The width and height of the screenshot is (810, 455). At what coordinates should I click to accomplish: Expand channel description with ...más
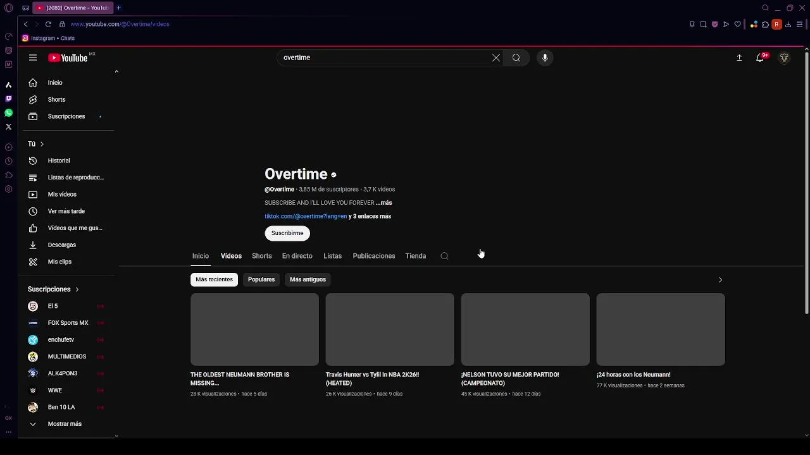[x=383, y=203]
